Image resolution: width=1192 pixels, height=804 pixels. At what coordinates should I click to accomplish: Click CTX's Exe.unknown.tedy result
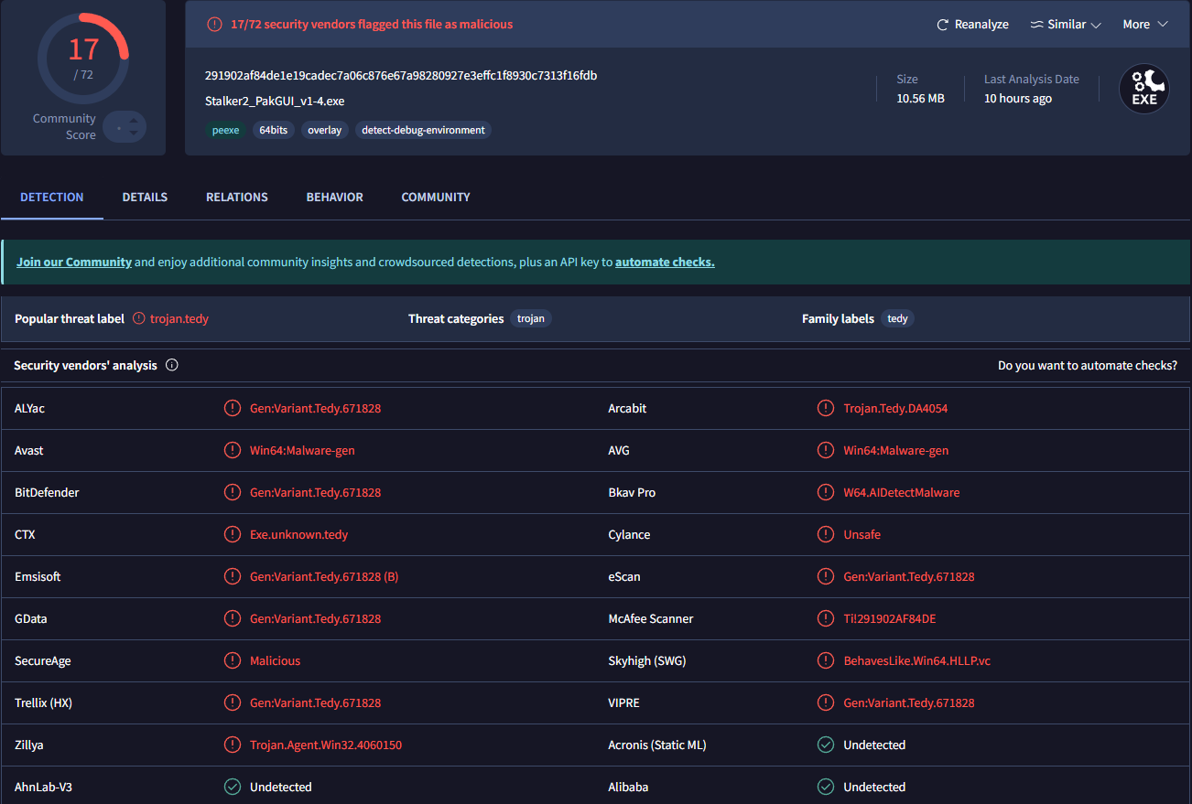tap(299, 534)
